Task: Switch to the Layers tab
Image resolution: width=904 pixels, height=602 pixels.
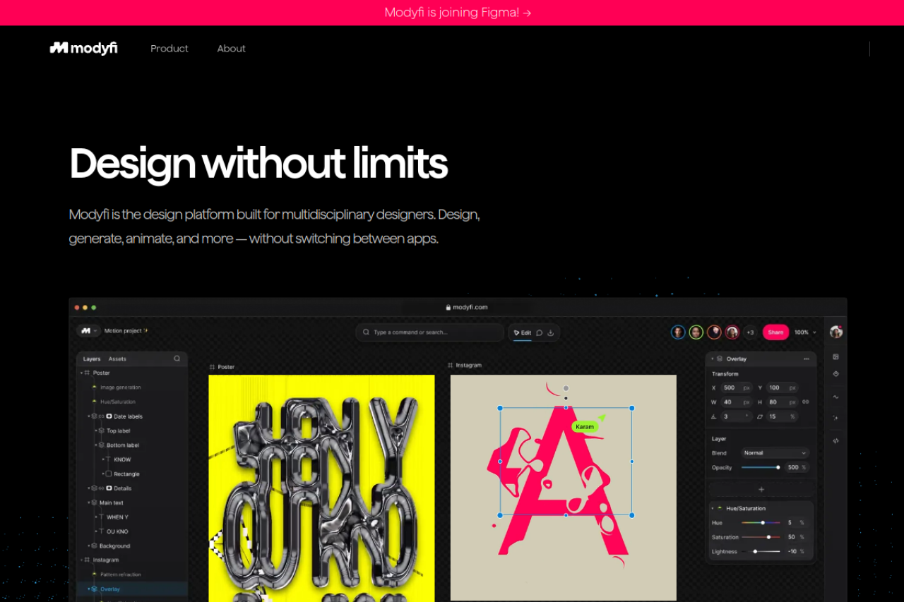Action: [x=92, y=359]
